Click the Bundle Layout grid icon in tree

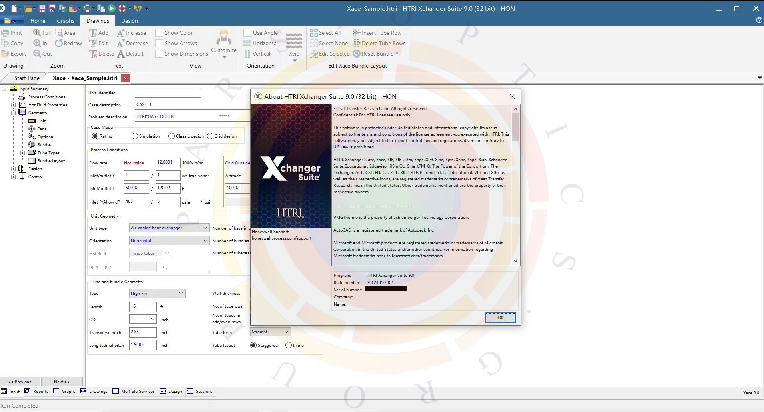point(32,161)
